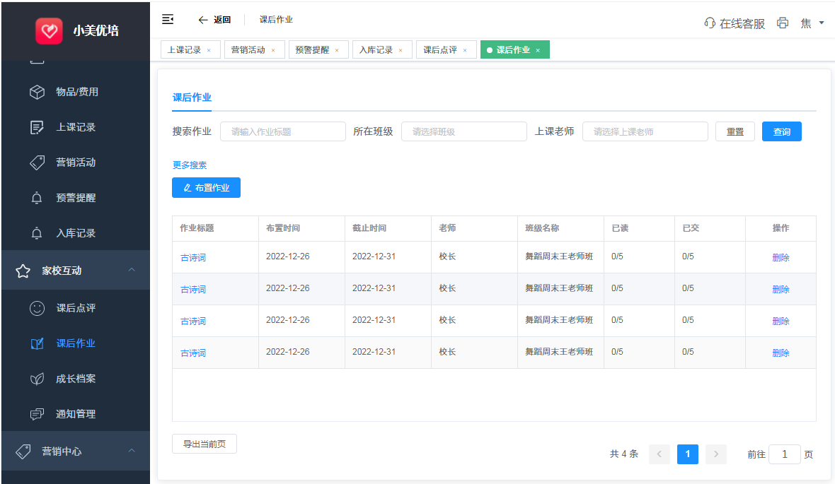Open 成长档案 from the sidebar
This screenshot has width=835, height=484.
(75, 379)
